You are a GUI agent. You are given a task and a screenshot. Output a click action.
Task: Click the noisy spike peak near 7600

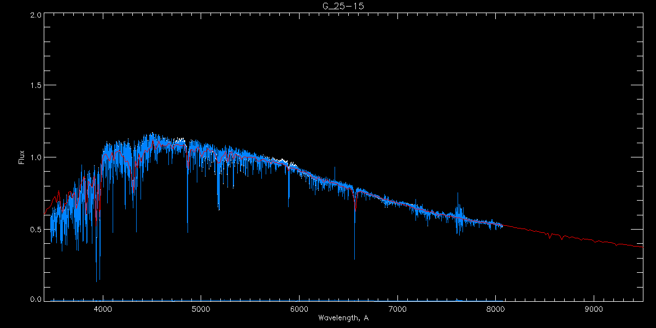(458, 194)
